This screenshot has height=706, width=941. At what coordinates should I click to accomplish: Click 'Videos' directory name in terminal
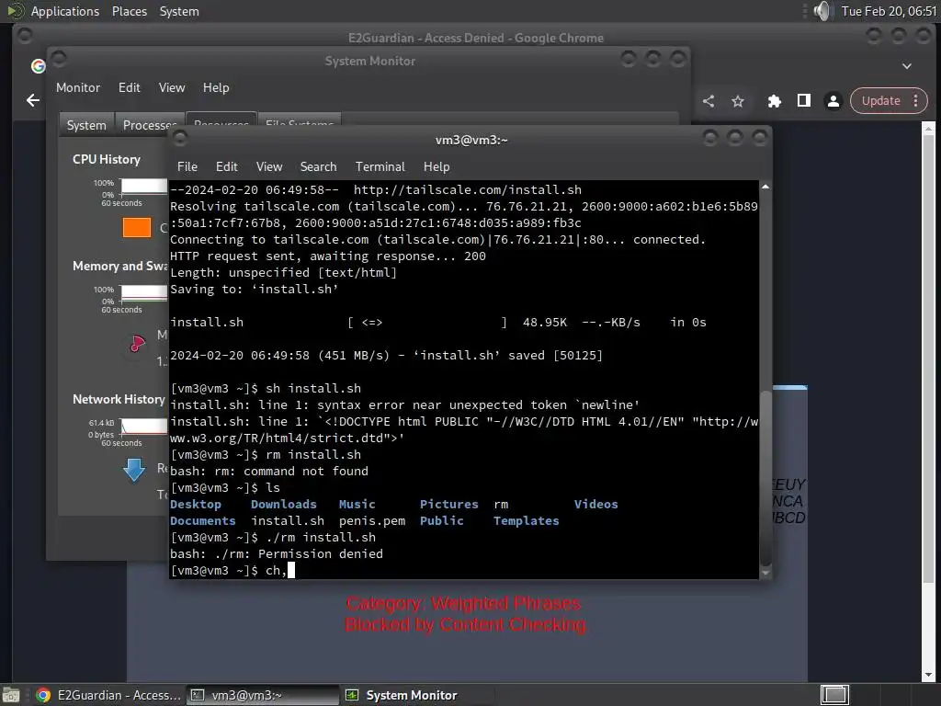595,505
